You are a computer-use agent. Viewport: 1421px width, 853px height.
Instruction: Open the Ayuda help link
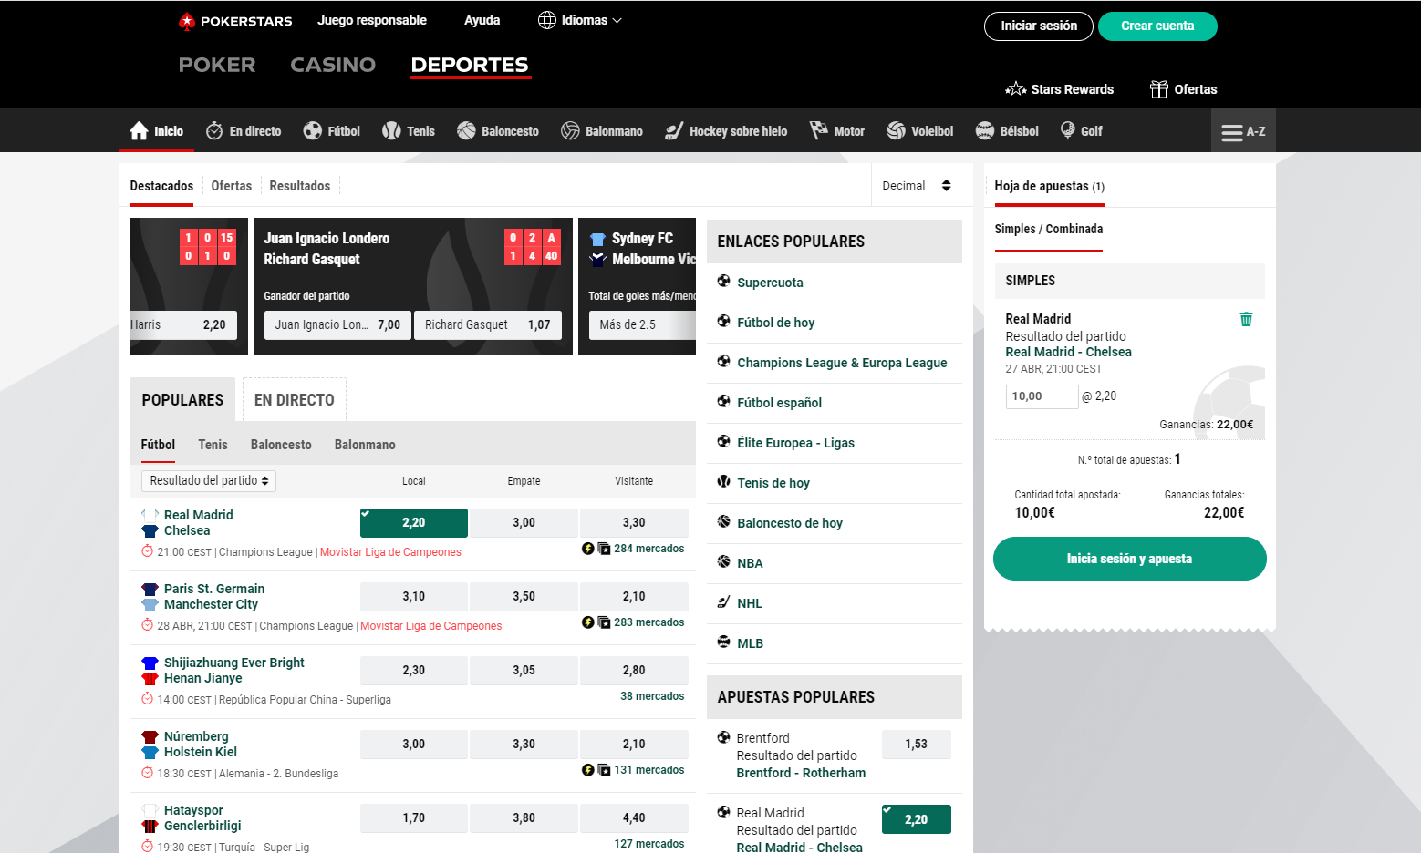[x=482, y=20]
